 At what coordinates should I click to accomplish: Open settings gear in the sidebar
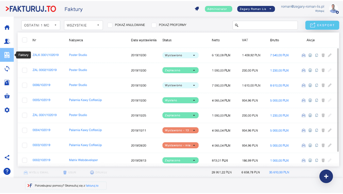tap(7, 110)
